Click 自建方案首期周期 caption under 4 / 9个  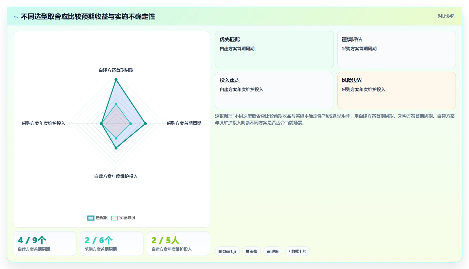34,249
